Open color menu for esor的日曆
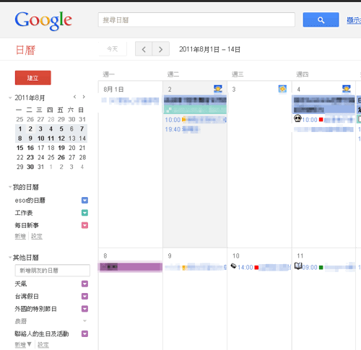The image size is (361, 350). (84, 200)
